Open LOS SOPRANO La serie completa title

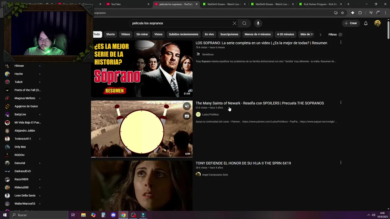coord(261,43)
